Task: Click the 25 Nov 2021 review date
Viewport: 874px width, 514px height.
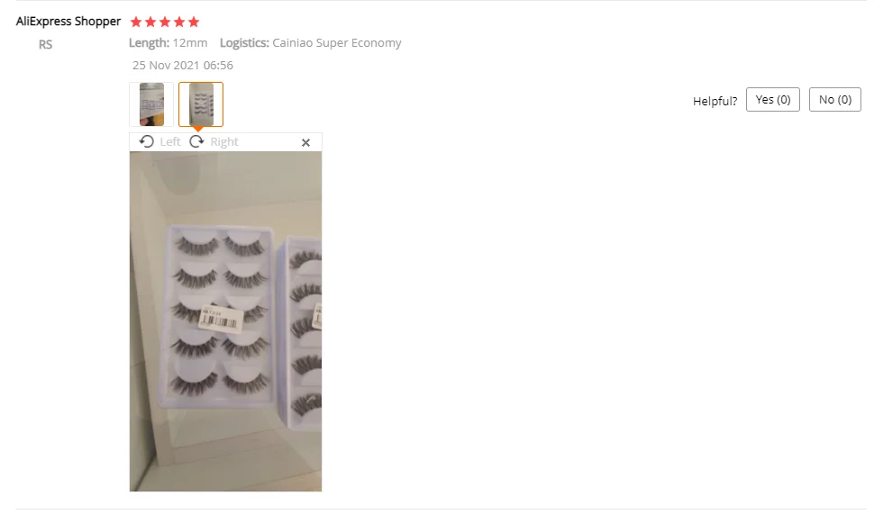Action: pyautogui.click(x=182, y=65)
